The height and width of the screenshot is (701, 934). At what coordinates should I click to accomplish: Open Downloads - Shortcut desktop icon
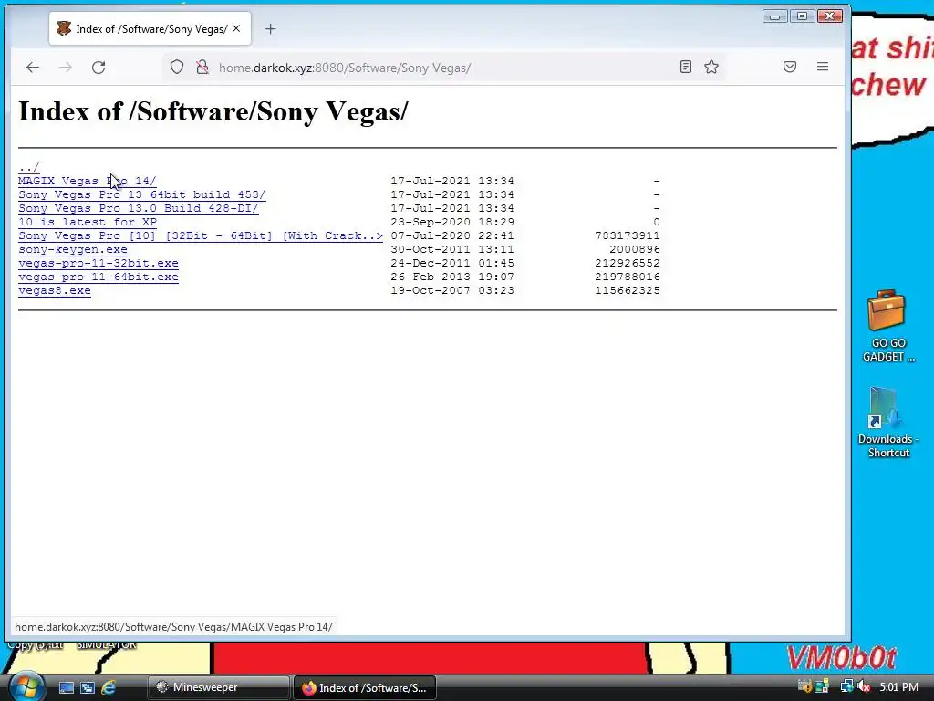887,423
